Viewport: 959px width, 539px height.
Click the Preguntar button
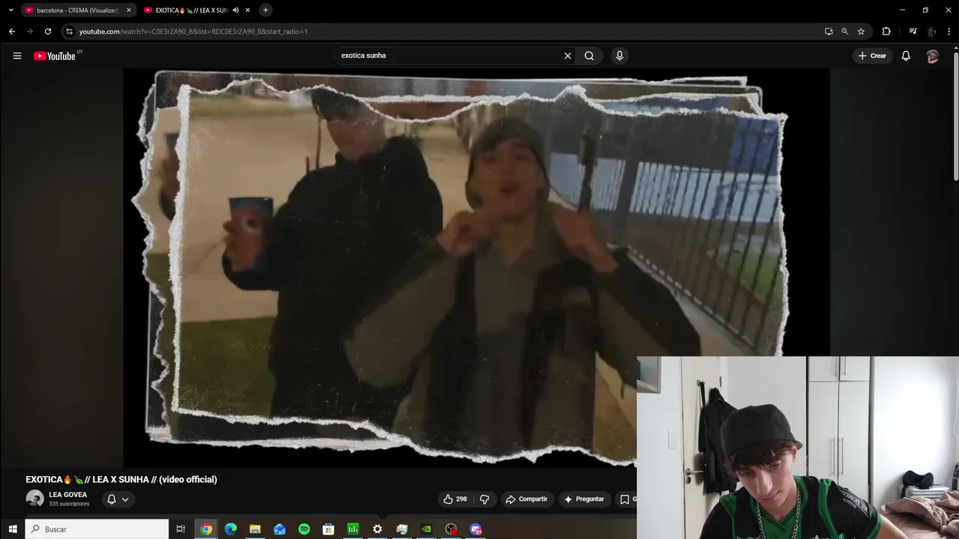[x=584, y=499]
